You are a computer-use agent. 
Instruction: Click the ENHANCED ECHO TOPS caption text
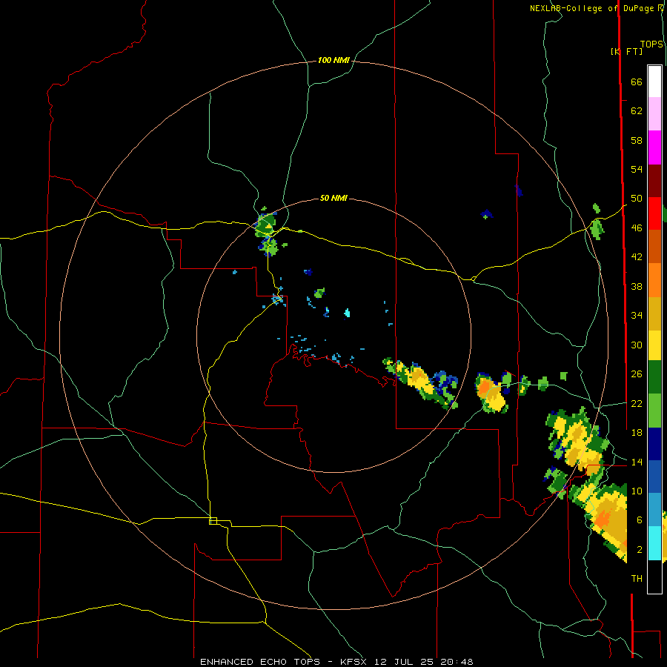click(x=260, y=662)
